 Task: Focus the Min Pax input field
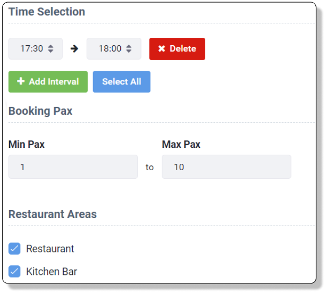pyautogui.click(x=73, y=166)
